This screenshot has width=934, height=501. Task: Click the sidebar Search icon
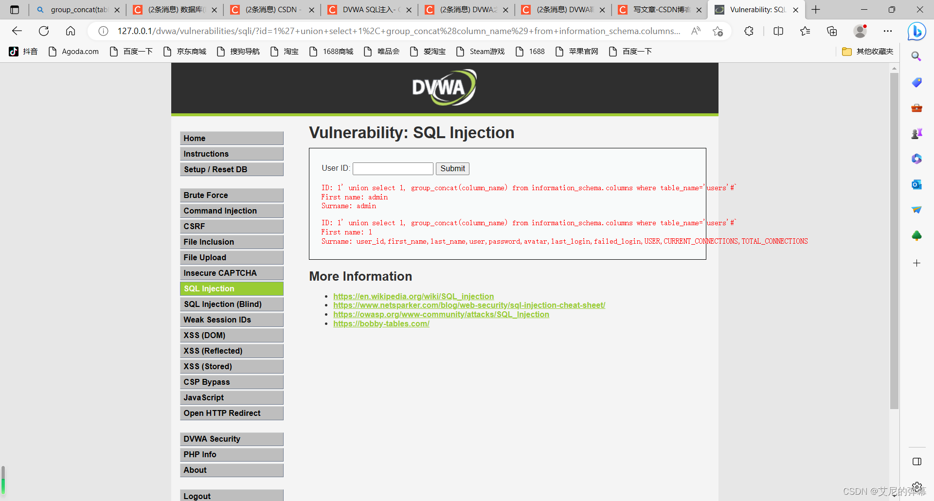click(916, 56)
